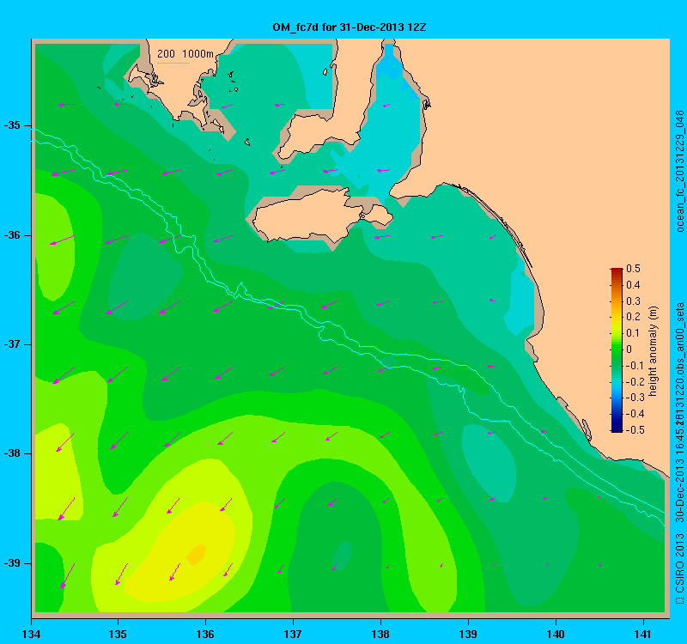This screenshot has width=687, height=644.
Task: Click the 0 tick label on the color scale
Action: pyautogui.click(x=629, y=349)
